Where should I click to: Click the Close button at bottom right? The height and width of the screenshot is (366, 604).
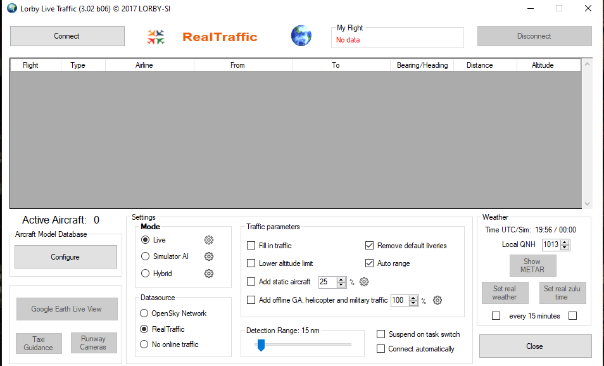point(535,346)
